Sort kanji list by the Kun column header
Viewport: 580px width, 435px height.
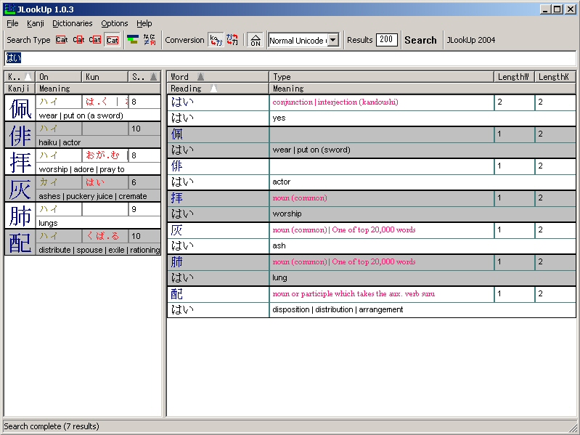[105, 76]
